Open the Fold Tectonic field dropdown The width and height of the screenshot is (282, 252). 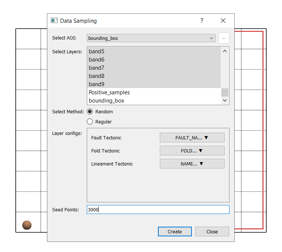(x=192, y=151)
